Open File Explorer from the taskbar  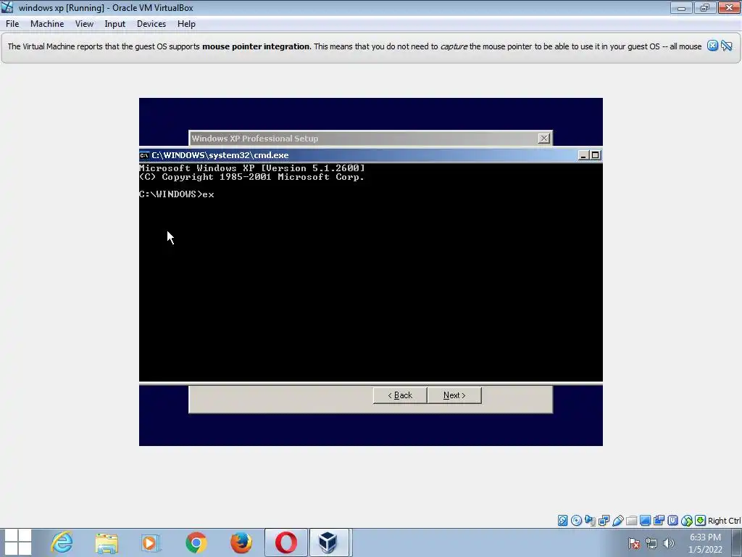pyautogui.click(x=107, y=542)
